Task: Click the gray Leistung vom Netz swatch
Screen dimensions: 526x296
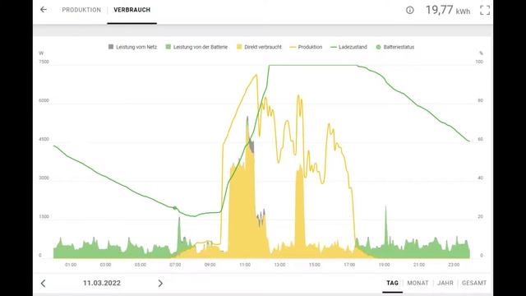Action: click(x=111, y=47)
